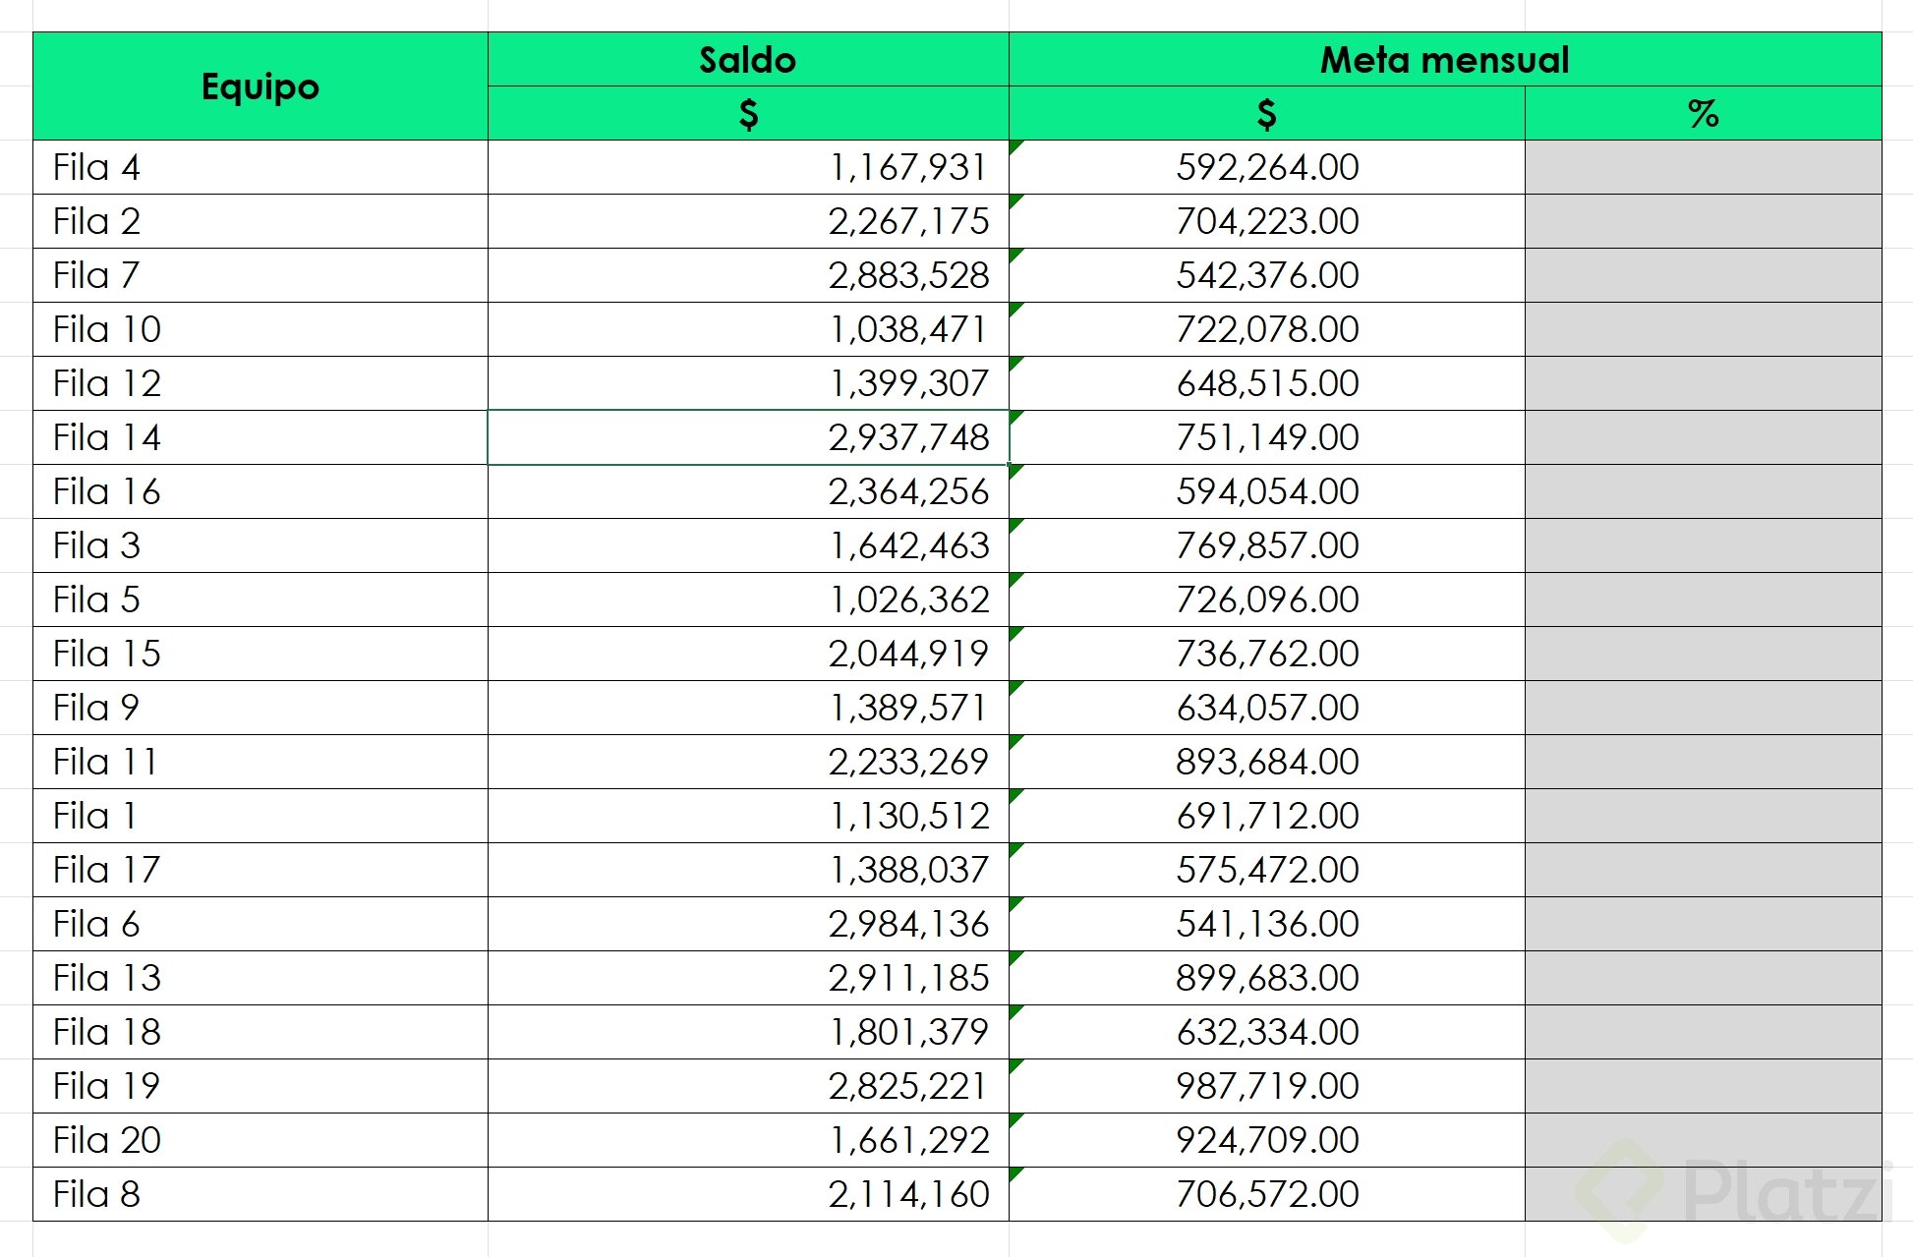Click meta value 751,149.00
The image size is (1913, 1257).
tap(1266, 437)
